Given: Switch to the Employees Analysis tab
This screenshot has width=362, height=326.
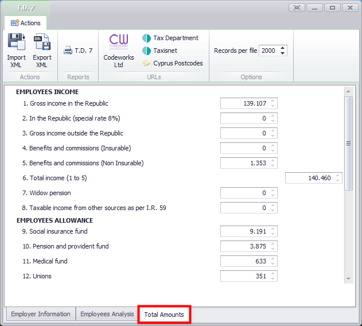Looking at the screenshot, I should click(107, 314).
